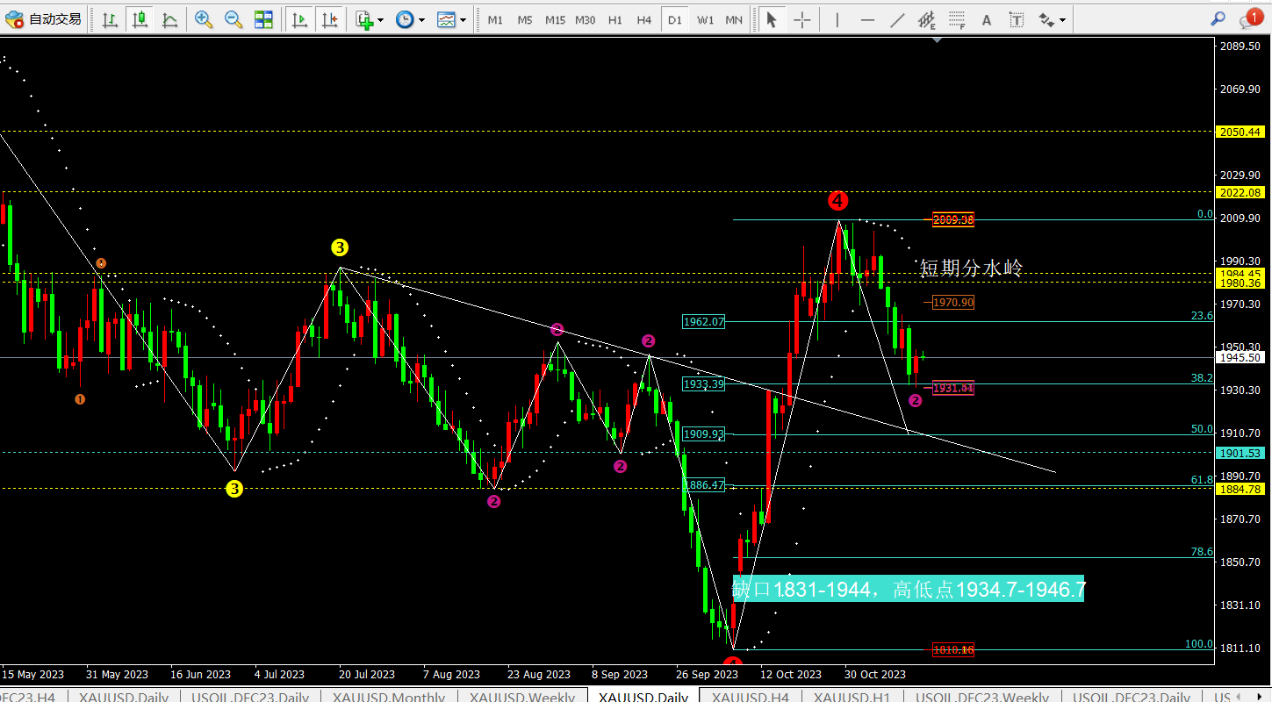Switch to the XAUUSD.Monthly chart tab
Image resolution: width=1272 pixels, height=702 pixels.
click(389, 698)
